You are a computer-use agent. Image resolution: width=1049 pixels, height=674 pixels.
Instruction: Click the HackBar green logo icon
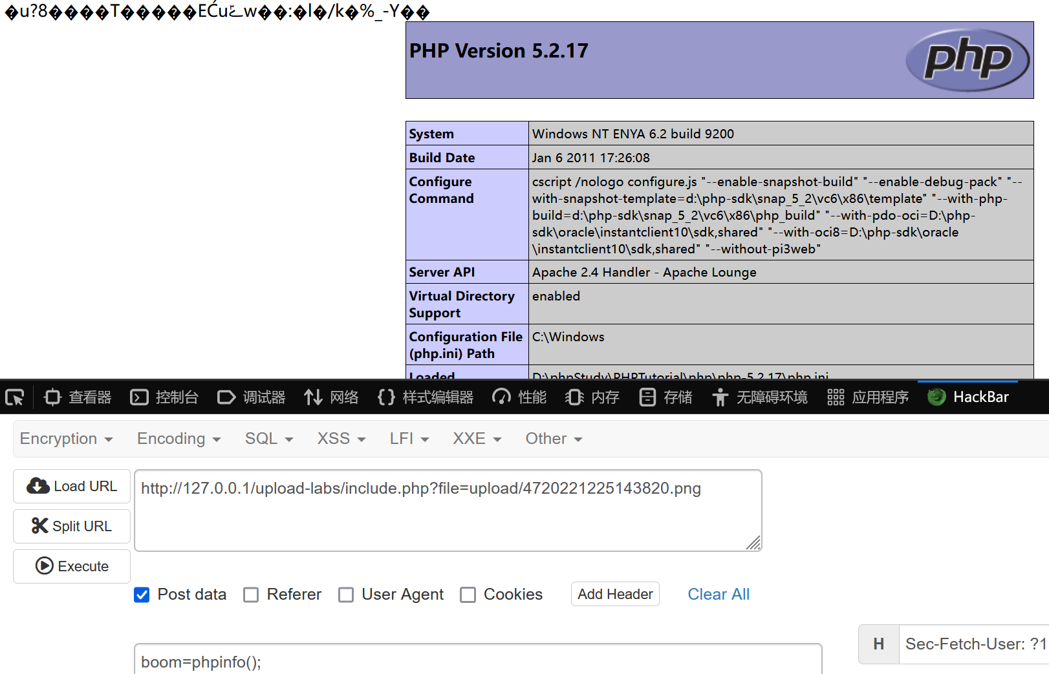(x=936, y=397)
